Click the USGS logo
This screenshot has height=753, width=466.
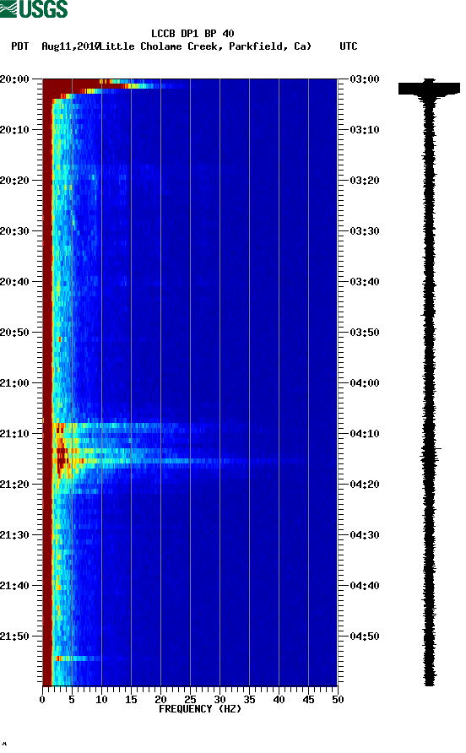pyautogui.click(x=34, y=8)
